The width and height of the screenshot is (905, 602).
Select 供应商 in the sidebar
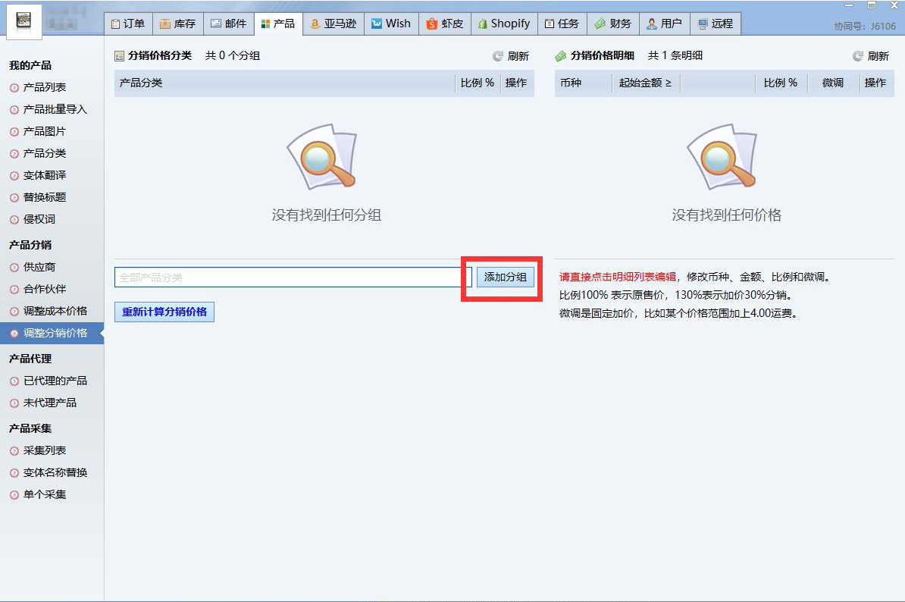coord(39,267)
